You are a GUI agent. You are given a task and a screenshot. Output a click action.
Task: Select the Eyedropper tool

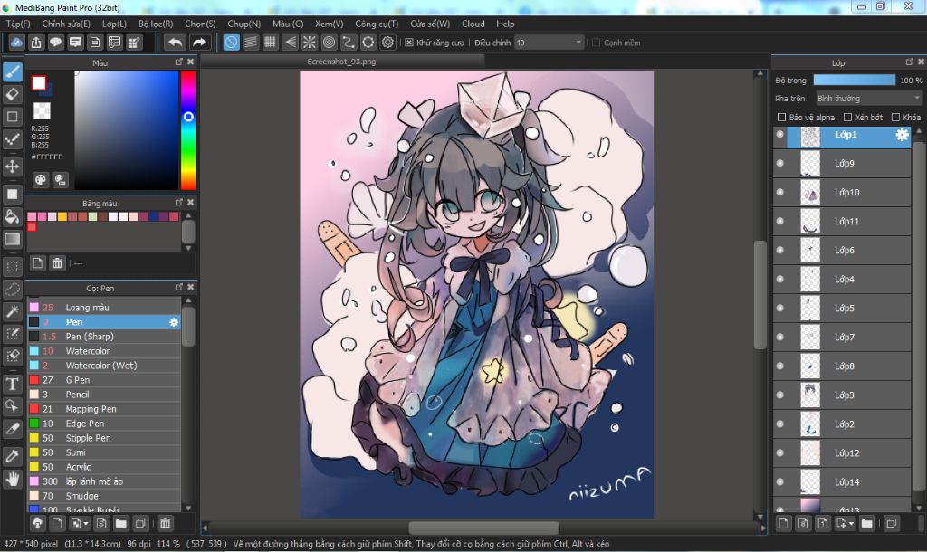[13, 456]
